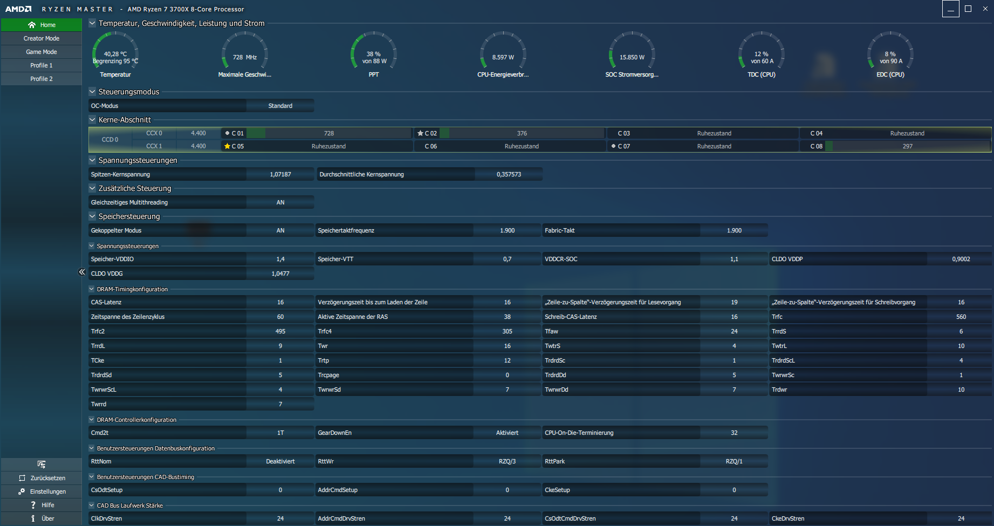Click the AMD logo in title bar
Viewport: 994px width, 526px height.
tap(18, 9)
